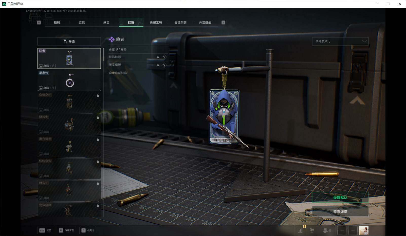406x236 pixels.
Task: Select the 隐者 charm card
Action: pos(69,58)
